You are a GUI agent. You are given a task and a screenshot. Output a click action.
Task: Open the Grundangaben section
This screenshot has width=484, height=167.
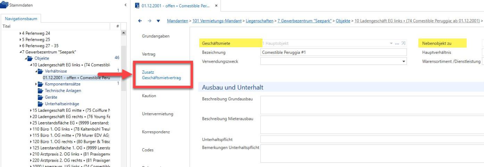(155, 36)
